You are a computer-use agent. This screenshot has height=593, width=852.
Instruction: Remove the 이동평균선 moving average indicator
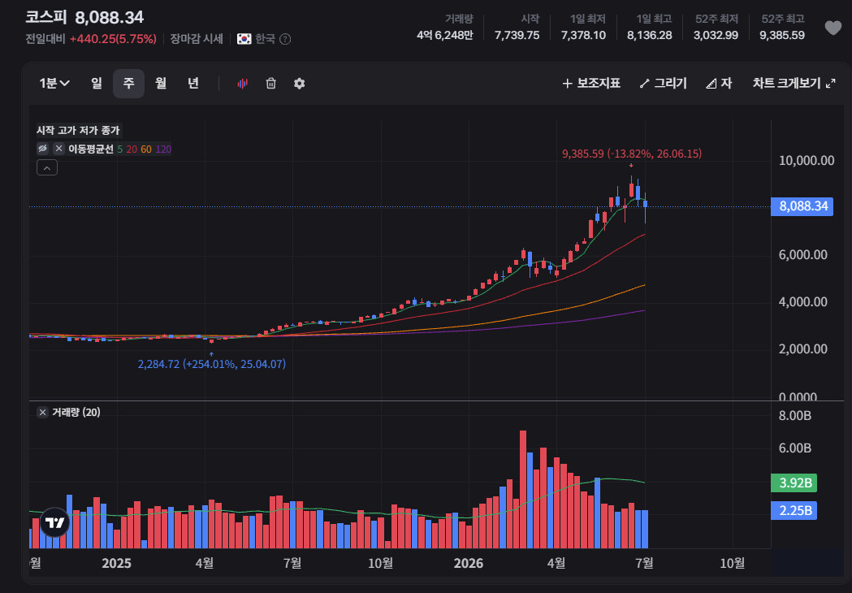coord(58,149)
